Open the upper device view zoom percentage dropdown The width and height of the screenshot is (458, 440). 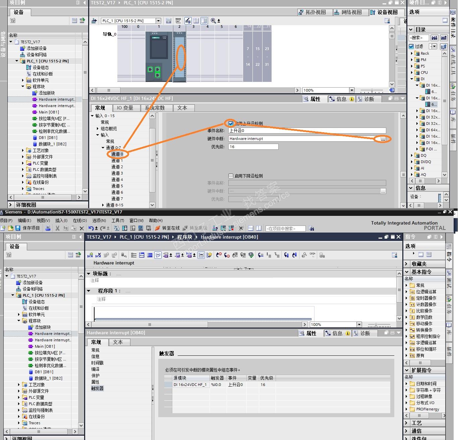click(352, 90)
